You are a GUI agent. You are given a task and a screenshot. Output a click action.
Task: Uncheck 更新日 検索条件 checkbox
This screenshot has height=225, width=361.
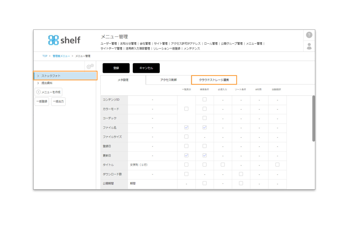(204, 155)
